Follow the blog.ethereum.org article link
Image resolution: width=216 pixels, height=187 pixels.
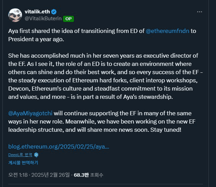pyautogui.click(x=58, y=146)
